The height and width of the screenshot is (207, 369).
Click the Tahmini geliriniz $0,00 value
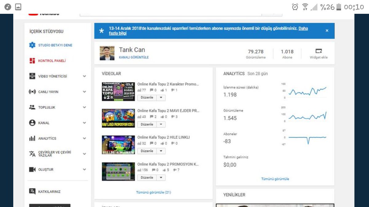pyautogui.click(x=230, y=165)
